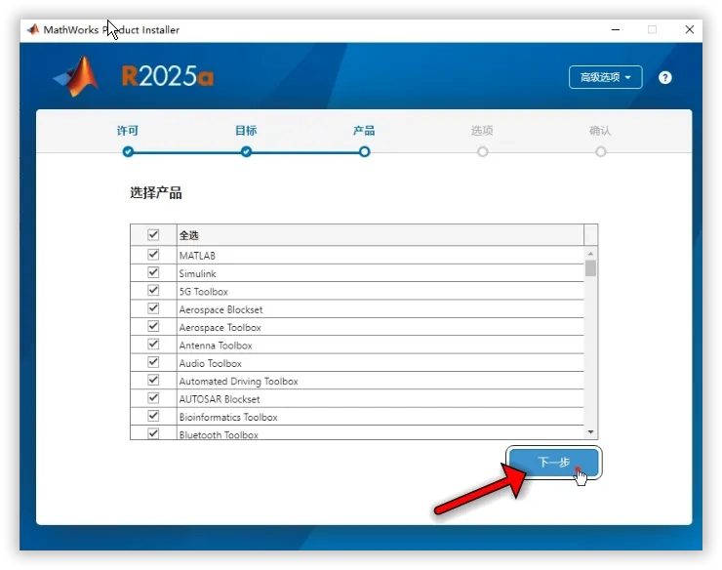Uncheck the Automated Driving Toolbox checkbox
The width and height of the screenshot is (722, 570).
pyautogui.click(x=153, y=380)
